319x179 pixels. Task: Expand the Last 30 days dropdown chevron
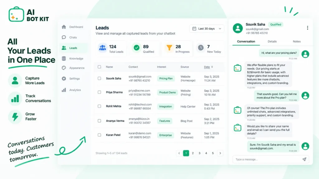pyautogui.click(x=220, y=29)
